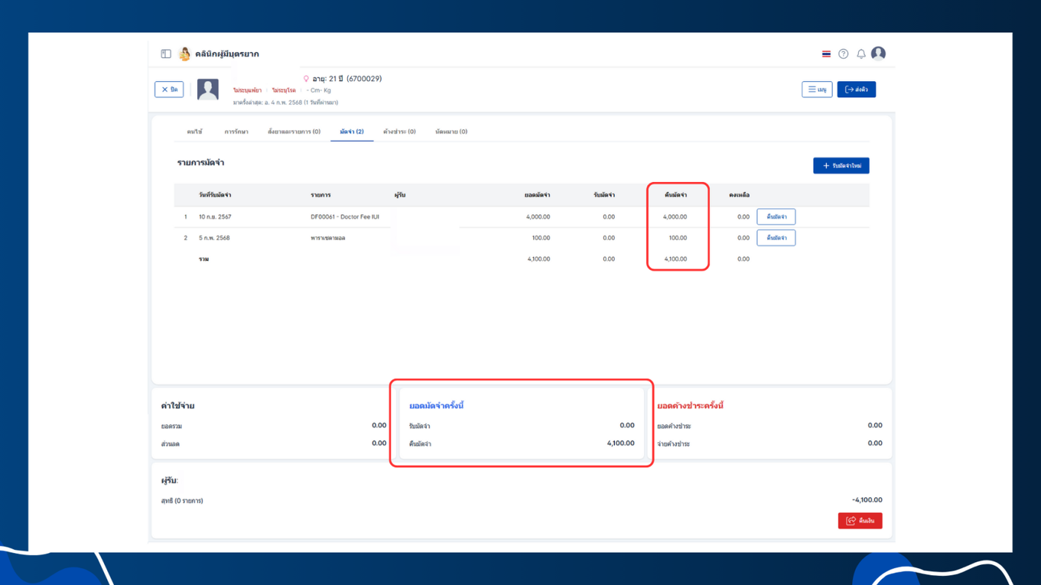
Task: Refund deposit for Doctor Fee IUI row
Action: (776, 217)
